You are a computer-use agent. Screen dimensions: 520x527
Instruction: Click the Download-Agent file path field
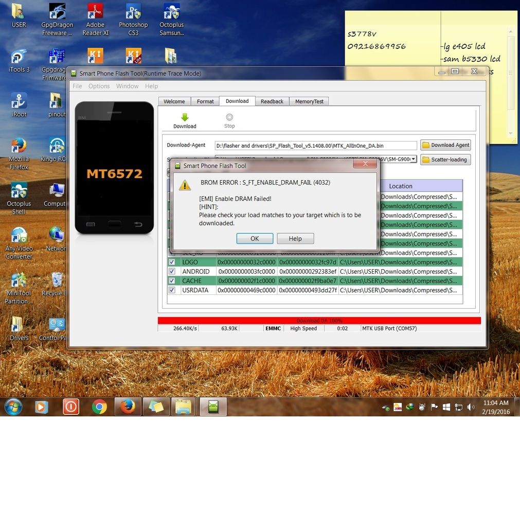tap(316, 146)
